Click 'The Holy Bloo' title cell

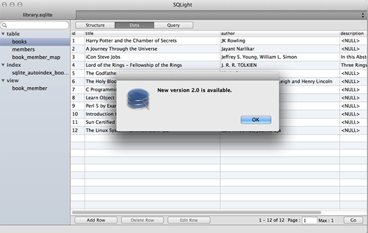[101, 82]
